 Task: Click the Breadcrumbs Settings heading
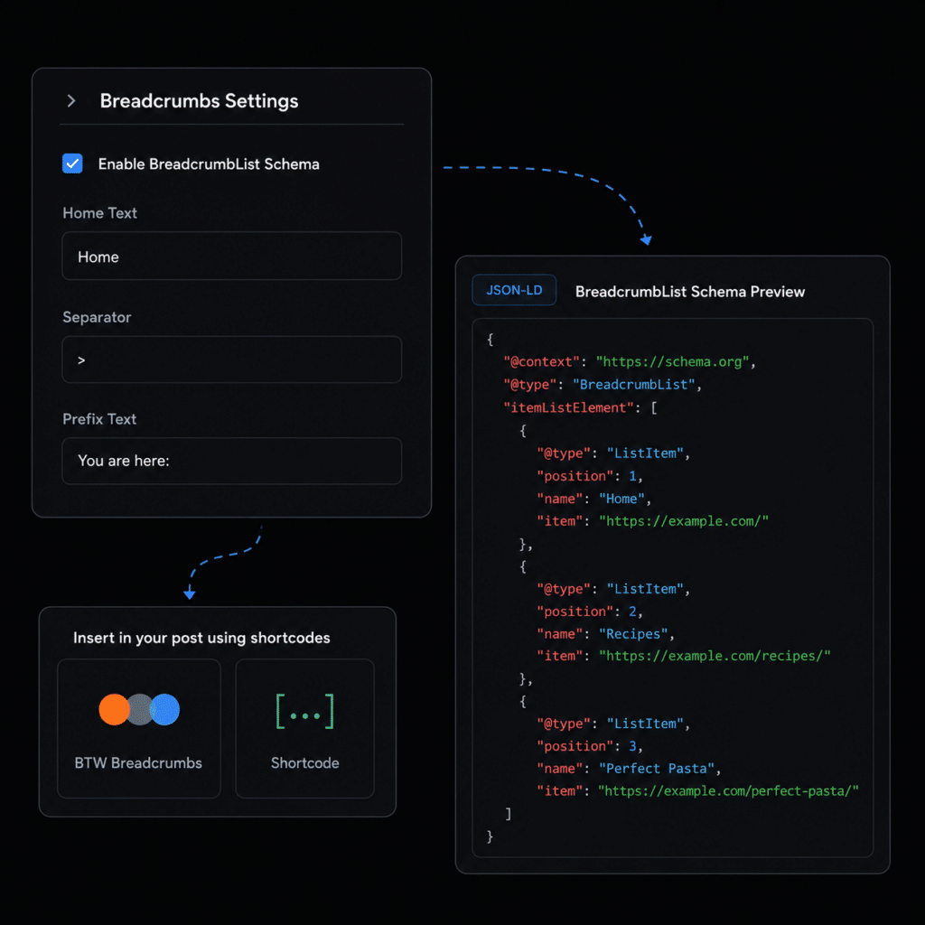click(x=199, y=101)
